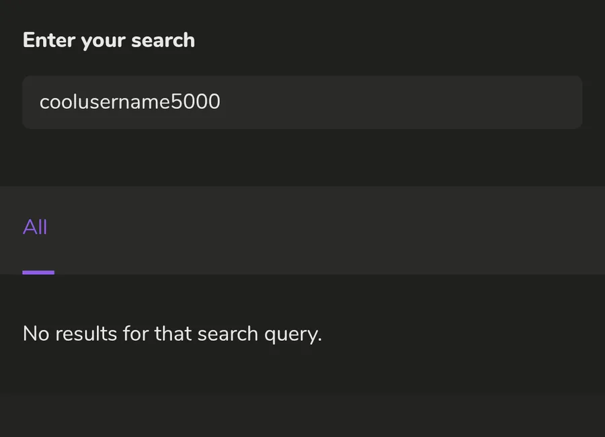This screenshot has height=437, width=605.
Task: Click the word "your" in the heading
Action: [x=102, y=41]
